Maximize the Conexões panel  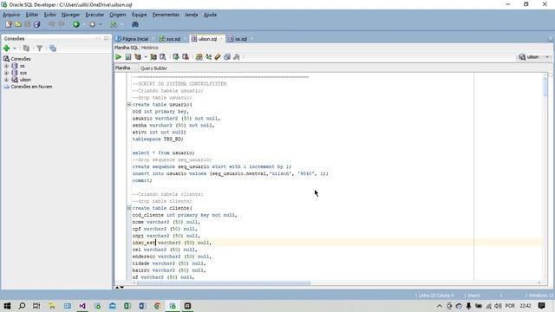[106, 38]
